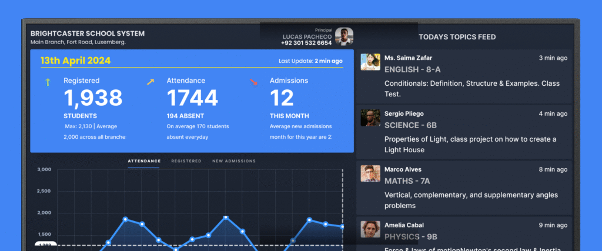This screenshot has height=251, width=602.
Task: Click Marco Alves's avatar picture
Action: pyautogui.click(x=370, y=174)
